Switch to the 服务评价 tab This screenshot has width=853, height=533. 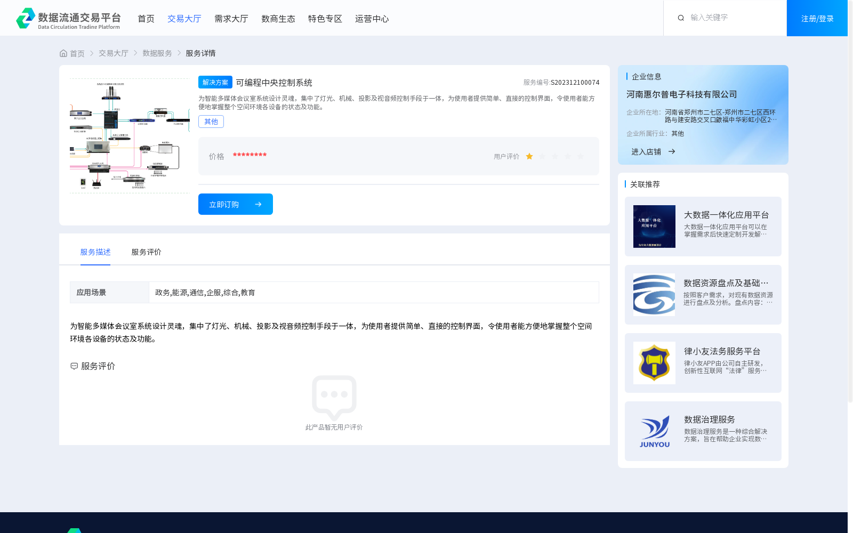coord(147,252)
